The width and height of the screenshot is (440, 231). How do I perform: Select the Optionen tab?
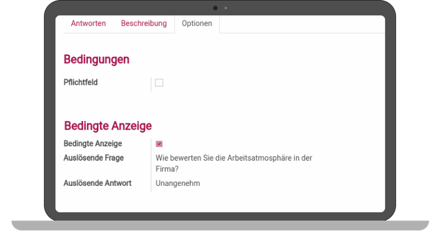click(197, 23)
